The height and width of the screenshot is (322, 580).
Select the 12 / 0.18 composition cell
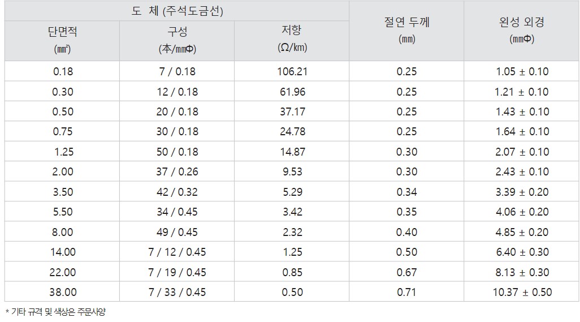tap(177, 92)
